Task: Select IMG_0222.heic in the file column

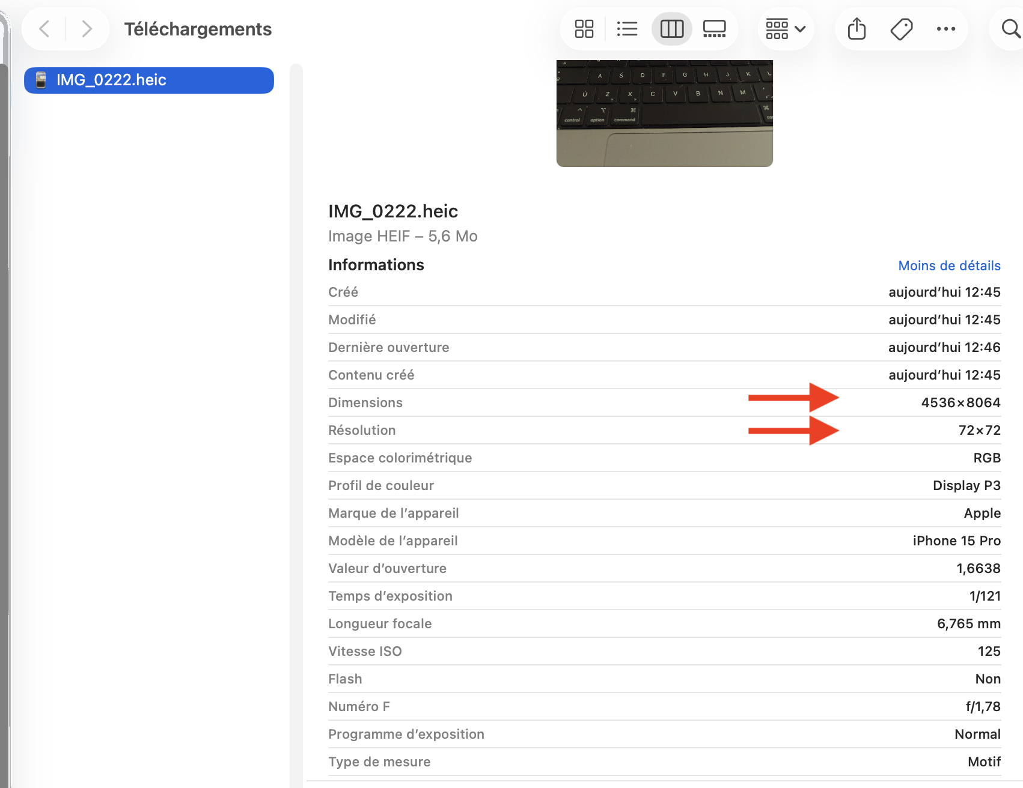Action: (149, 80)
